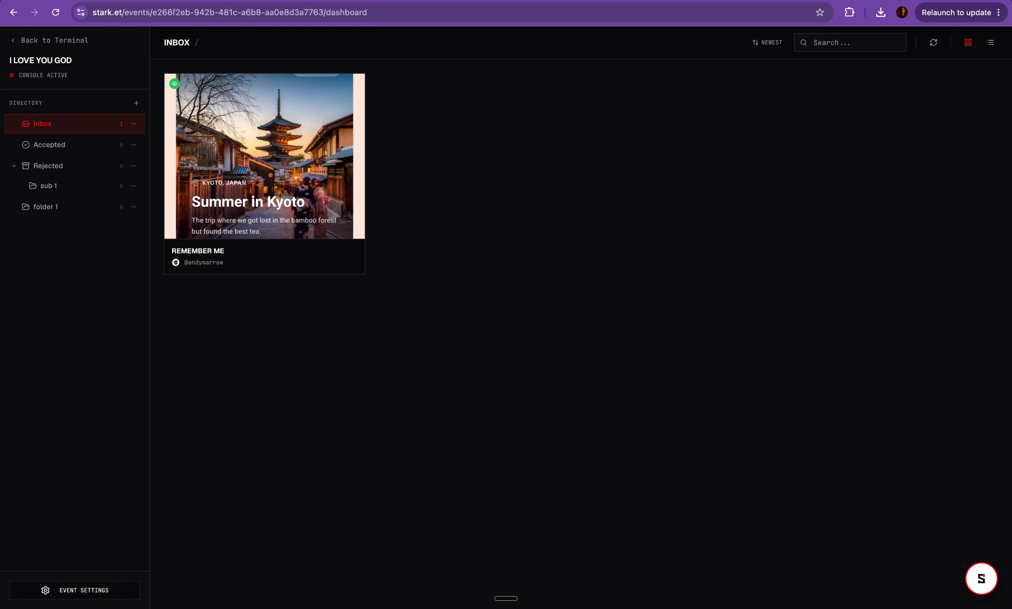Click the Search input field
This screenshot has height=609, width=1012.
[x=850, y=43]
